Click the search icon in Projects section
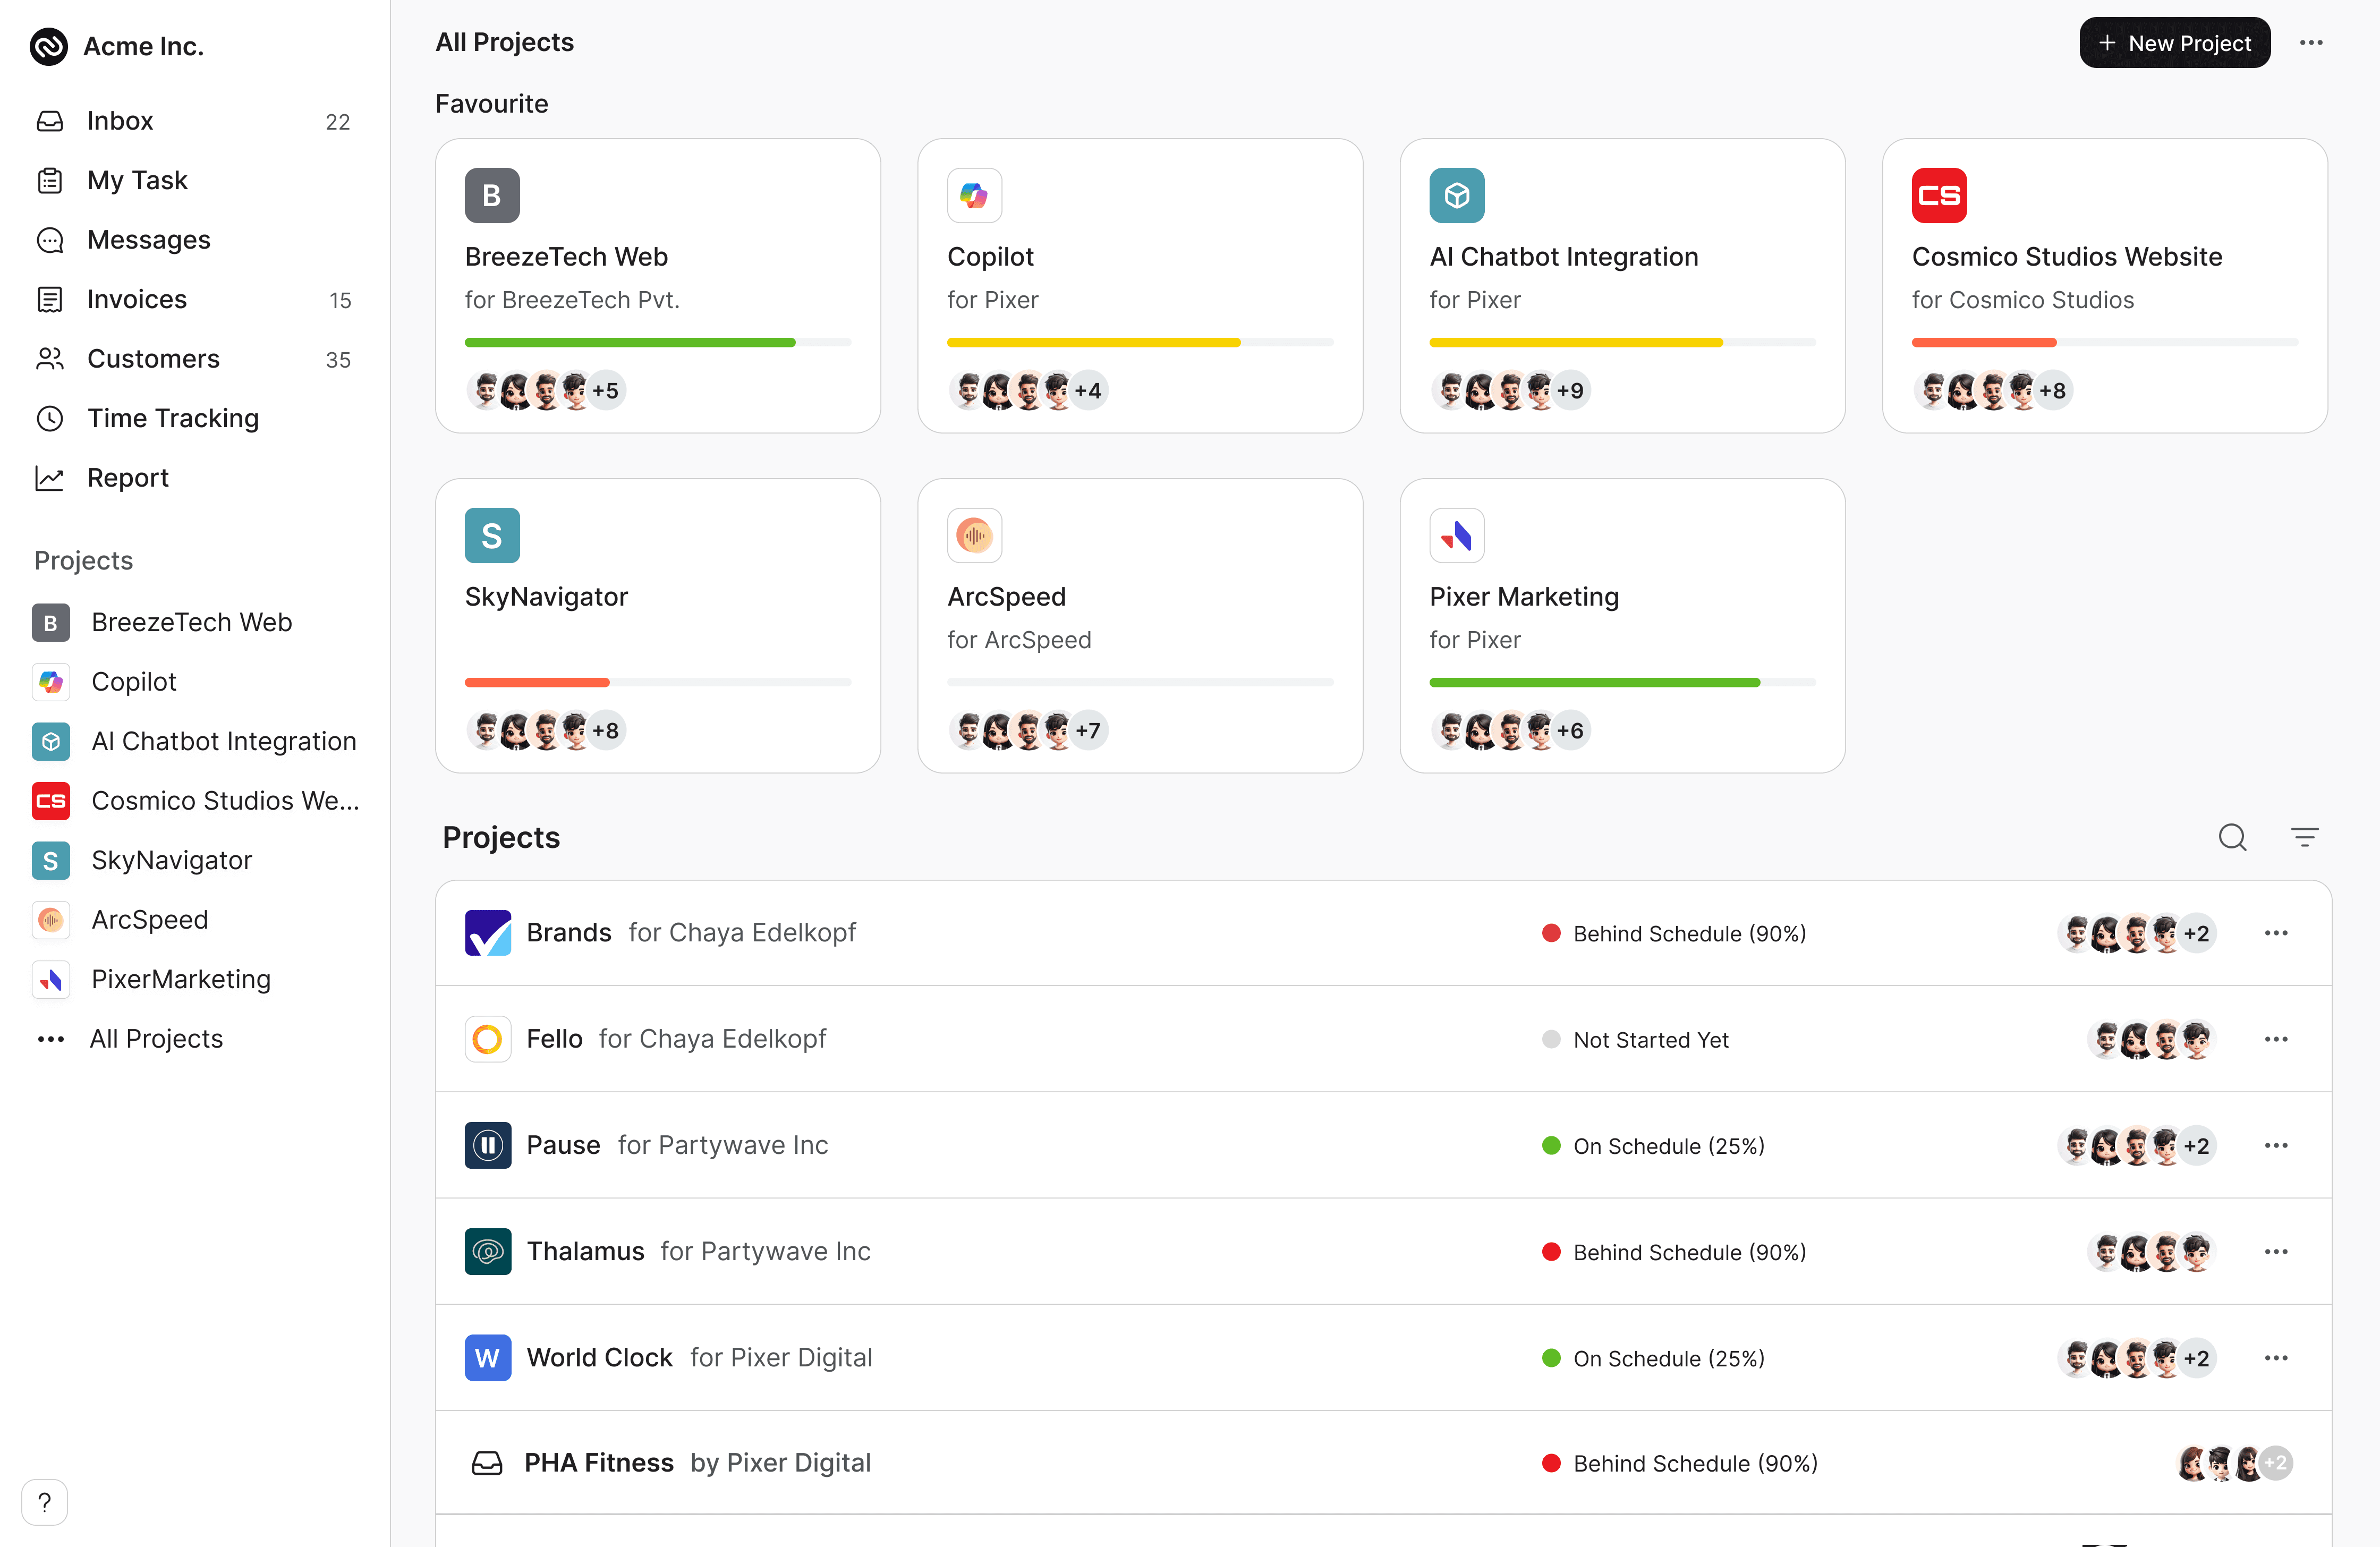The image size is (2380, 1547). tap(2232, 837)
